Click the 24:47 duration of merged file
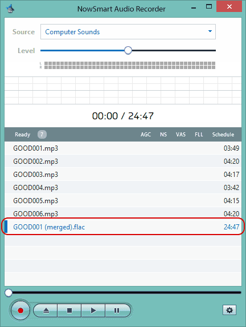The height and width of the screenshot is (327, 246). point(231,227)
